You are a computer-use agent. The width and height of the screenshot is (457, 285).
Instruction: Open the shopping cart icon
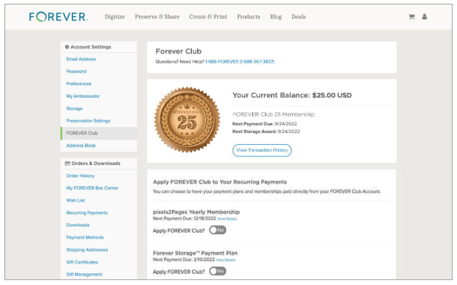412,17
